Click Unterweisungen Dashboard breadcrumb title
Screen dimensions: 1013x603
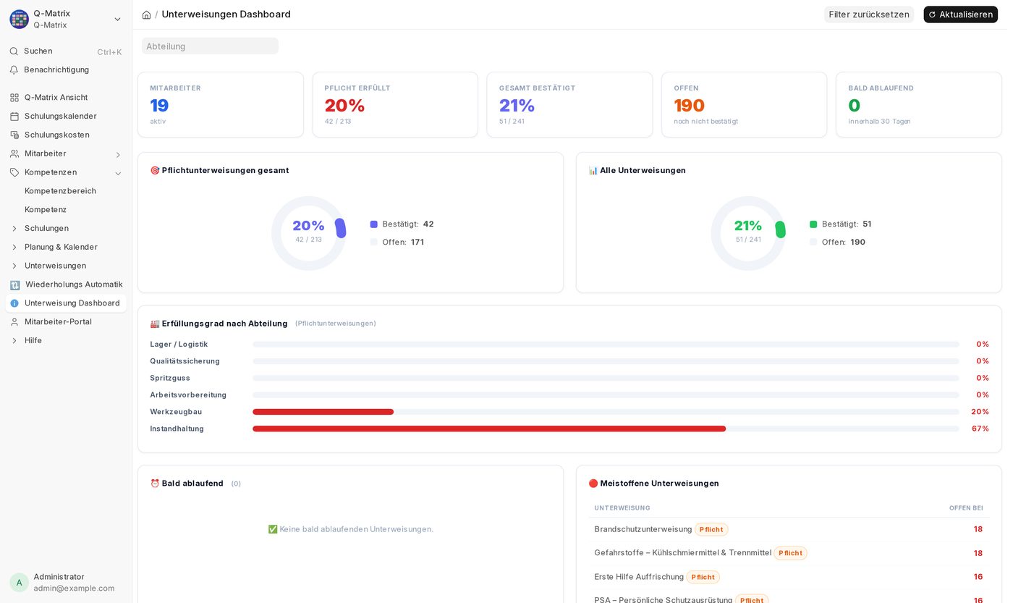[226, 14]
